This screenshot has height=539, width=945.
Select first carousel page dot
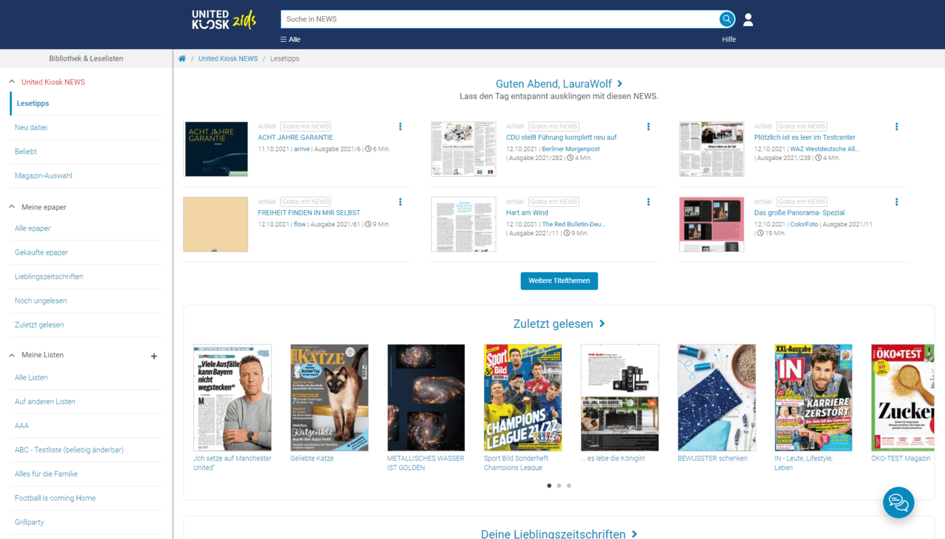tap(549, 486)
